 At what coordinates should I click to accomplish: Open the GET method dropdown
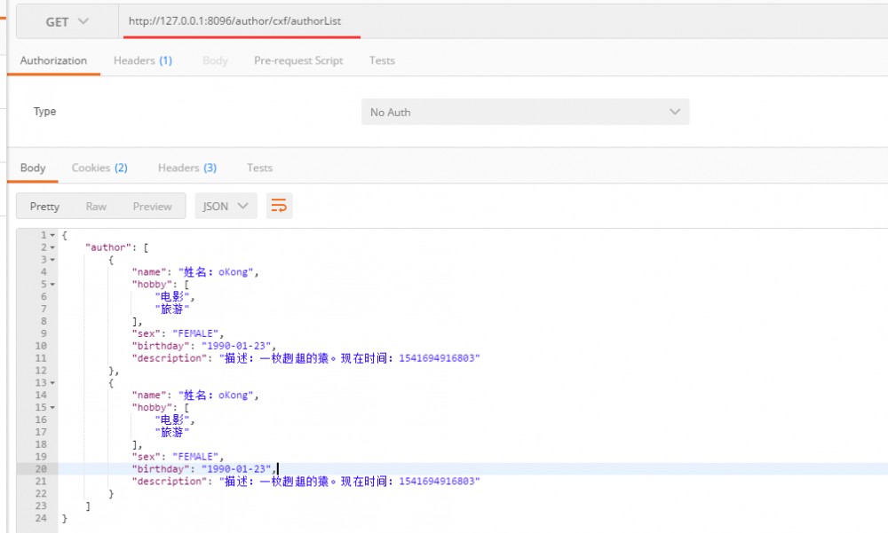(x=66, y=20)
